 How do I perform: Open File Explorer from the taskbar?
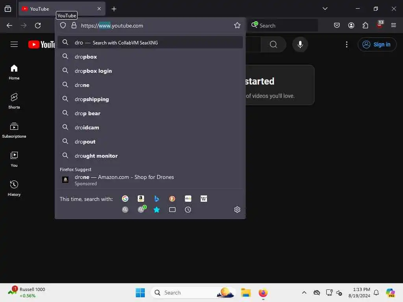[246, 293]
